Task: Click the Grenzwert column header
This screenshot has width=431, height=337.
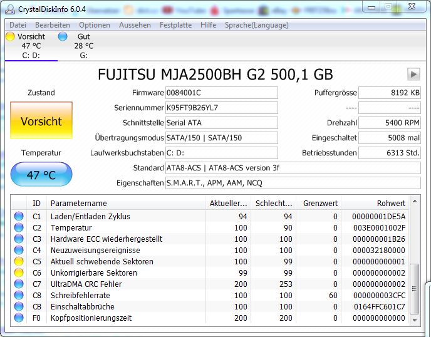Action: [319, 203]
